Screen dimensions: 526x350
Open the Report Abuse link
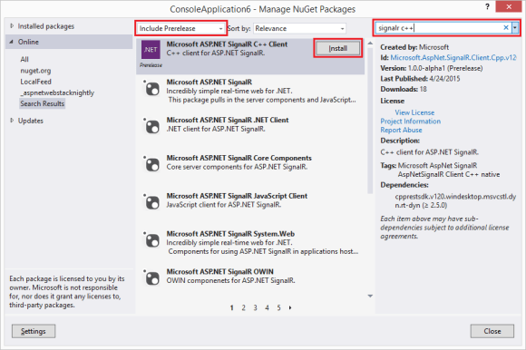(x=401, y=130)
